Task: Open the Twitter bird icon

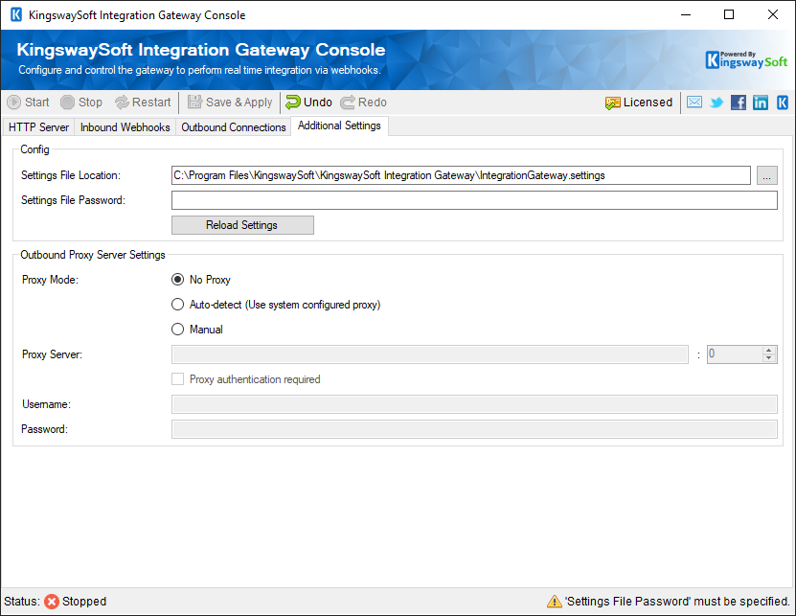Action: [x=716, y=103]
